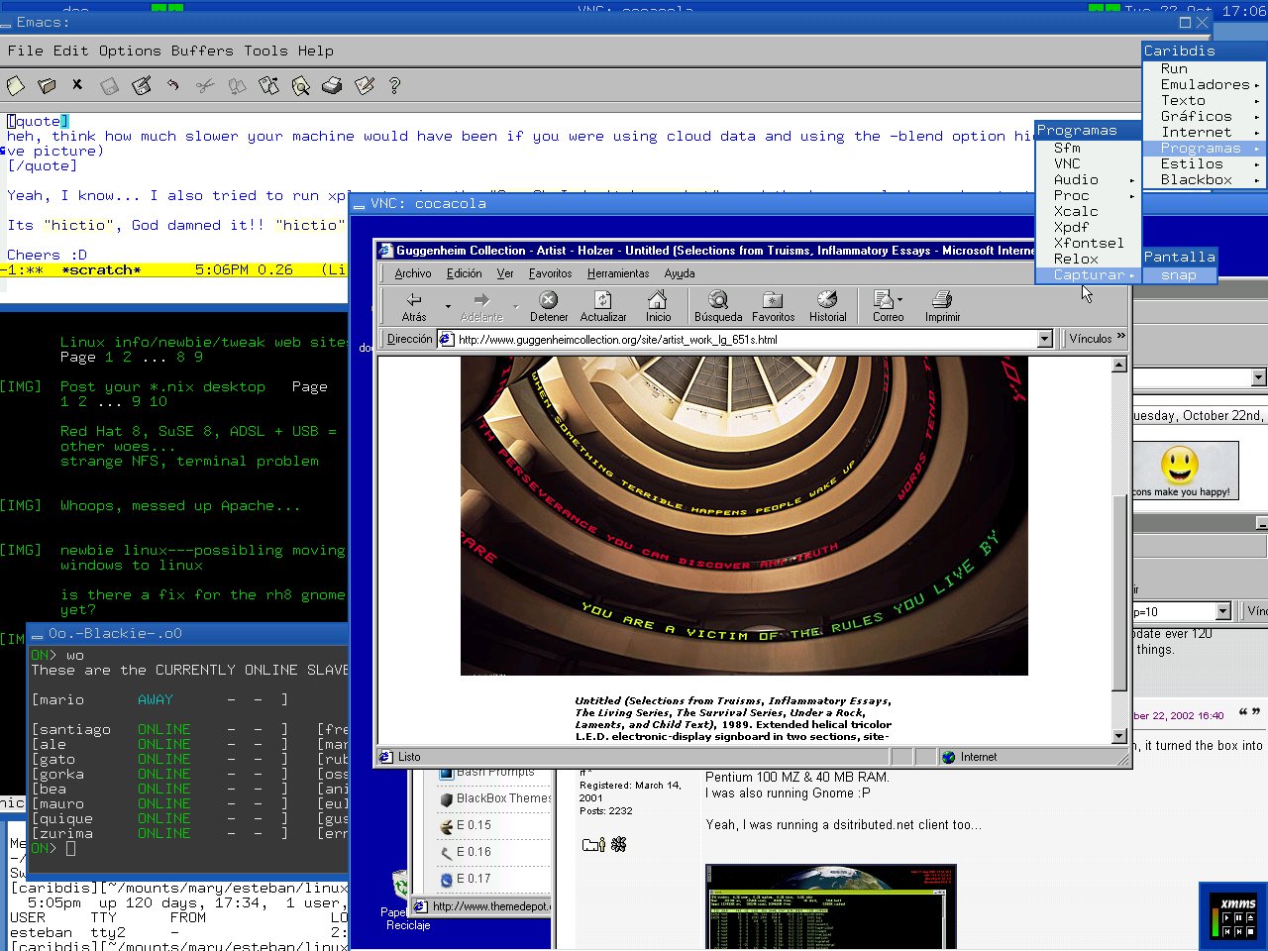Screen dimensions: 1268x951
Task: Click the magnifier search icon in Emacs toolbar
Action: tap(300, 86)
